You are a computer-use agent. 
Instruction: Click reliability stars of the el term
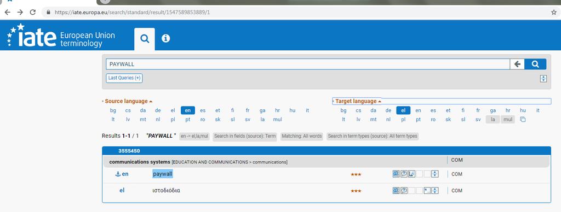[356, 191]
